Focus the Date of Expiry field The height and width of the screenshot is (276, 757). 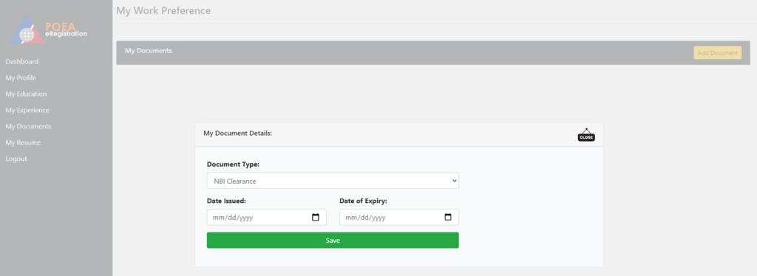point(398,217)
